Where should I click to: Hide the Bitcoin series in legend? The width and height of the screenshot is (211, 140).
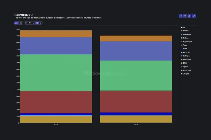tap(186, 31)
